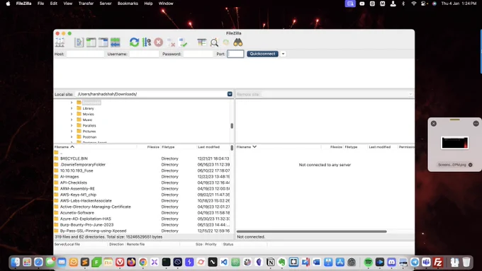Select the $RECYCLE.BIN folder row
The image size is (482, 271).
click(x=142, y=158)
